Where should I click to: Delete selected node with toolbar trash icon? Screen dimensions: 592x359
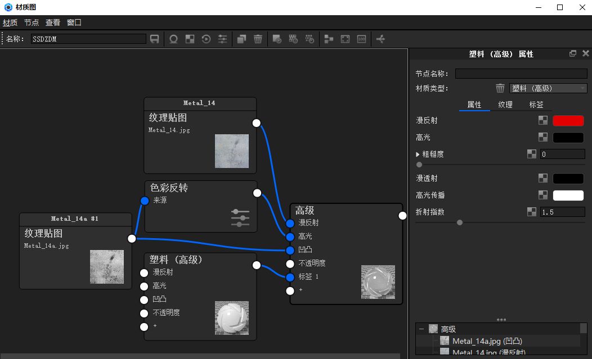pos(258,39)
